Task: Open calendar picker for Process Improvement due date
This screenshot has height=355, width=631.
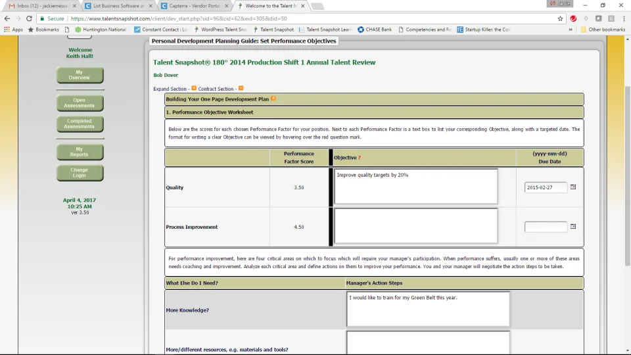Action: point(573,227)
